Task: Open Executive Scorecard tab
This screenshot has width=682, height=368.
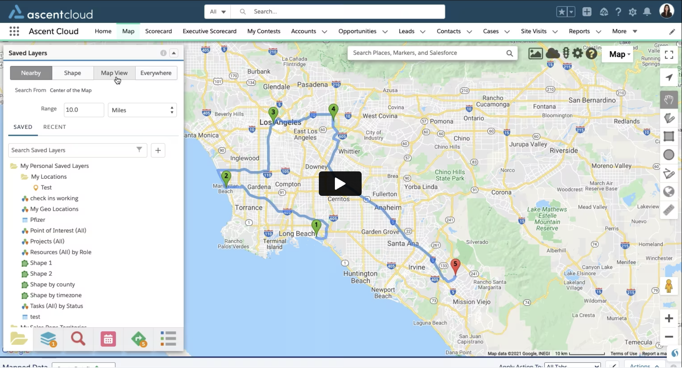Action: point(209,31)
